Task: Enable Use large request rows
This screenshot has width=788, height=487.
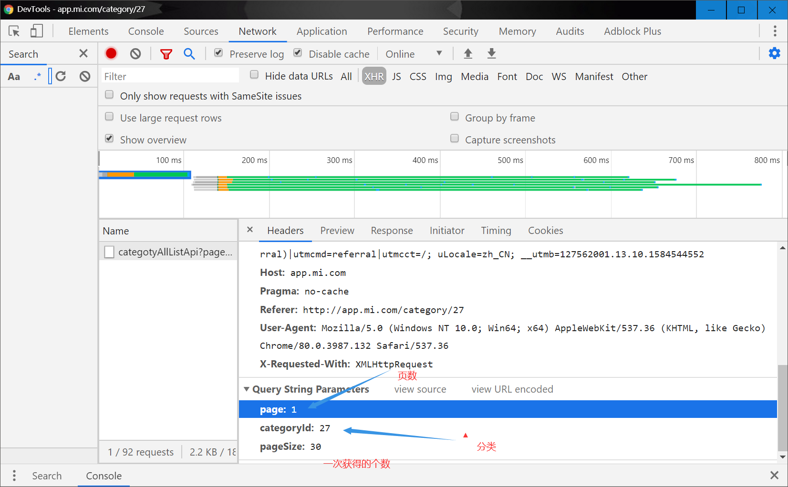Action: (109, 117)
